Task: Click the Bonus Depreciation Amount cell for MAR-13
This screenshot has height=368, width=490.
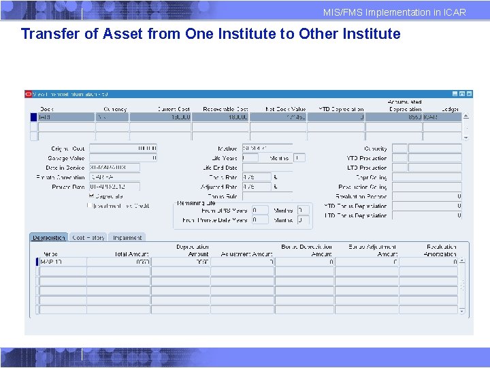Action: tap(305, 262)
